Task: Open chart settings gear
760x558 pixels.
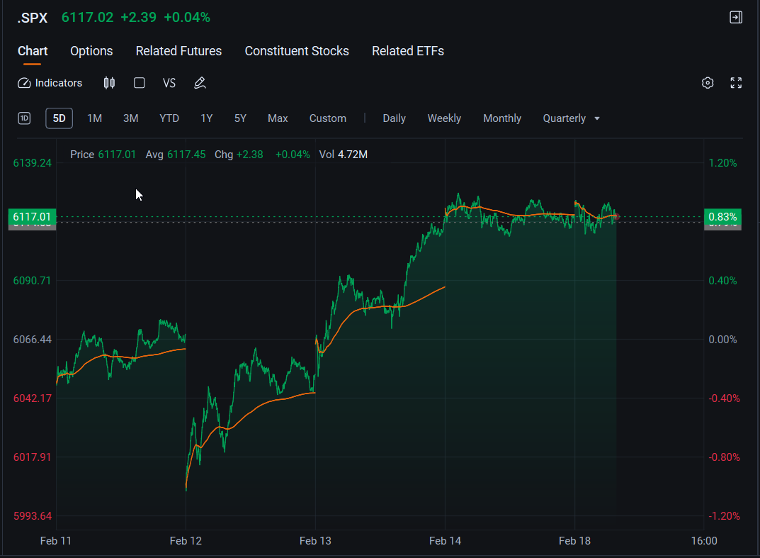Action: pyautogui.click(x=708, y=83)
